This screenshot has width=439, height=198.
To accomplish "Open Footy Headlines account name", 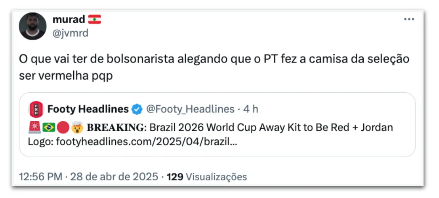I will pyautogui.click(x=88, y=109).
